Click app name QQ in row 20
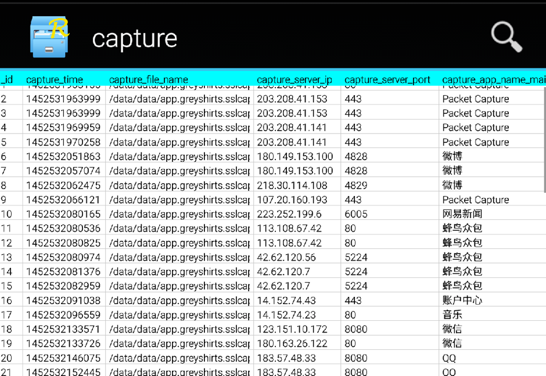Screen dimensions: 546x376 449,358
